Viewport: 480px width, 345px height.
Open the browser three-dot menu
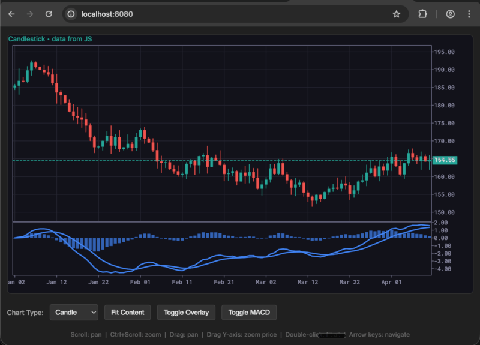point(469,14)
